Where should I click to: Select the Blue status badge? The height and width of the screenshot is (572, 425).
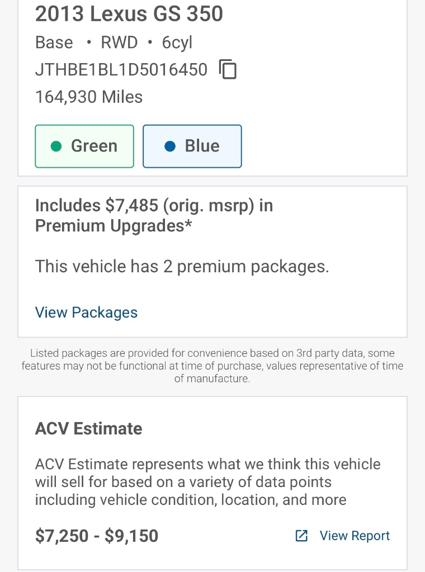[192, 146]
